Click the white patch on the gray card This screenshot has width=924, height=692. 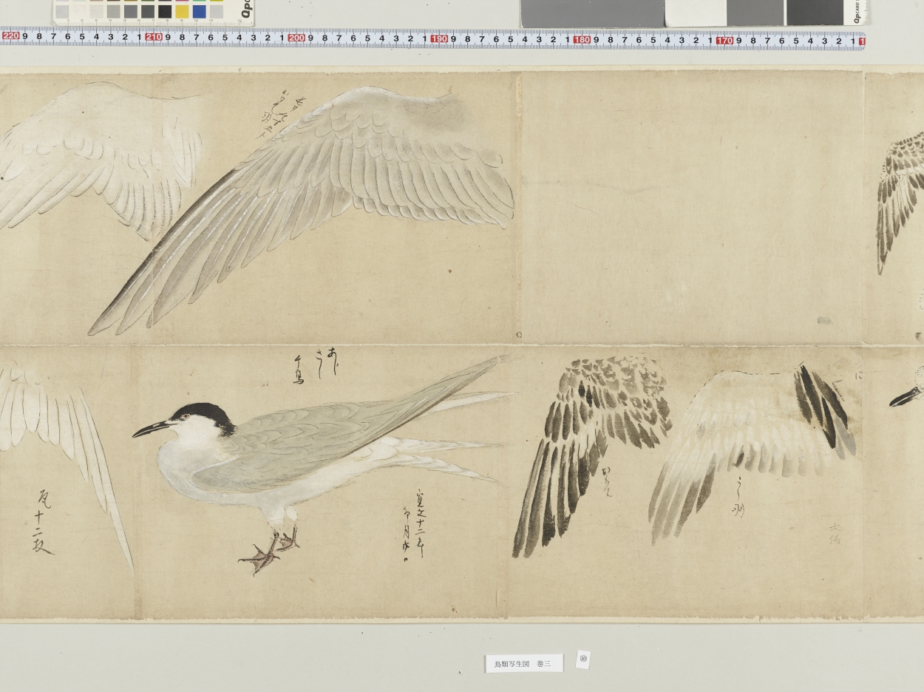[696, 13]
